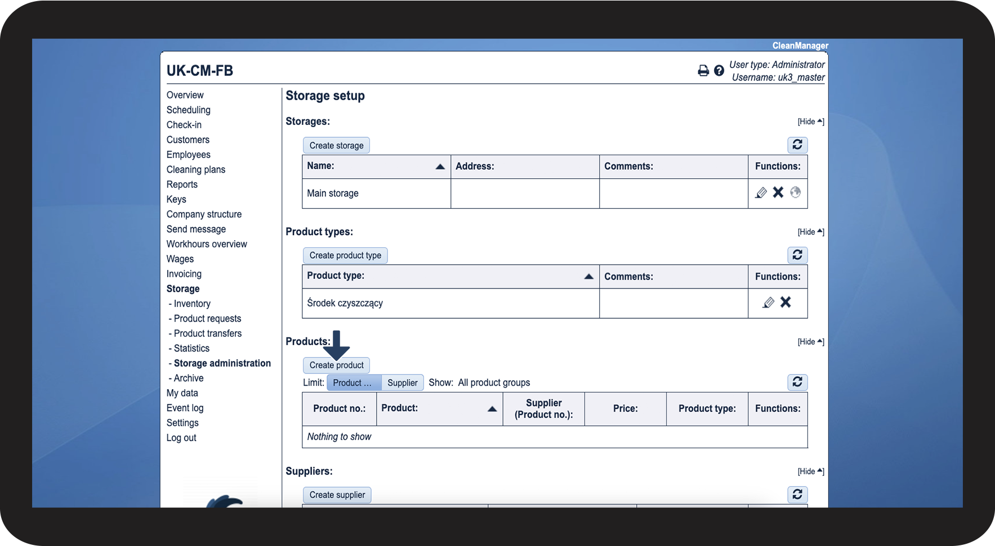Open the help question mark icon
The height and width of the screenshot is (546, 995).
click(719, 71)
